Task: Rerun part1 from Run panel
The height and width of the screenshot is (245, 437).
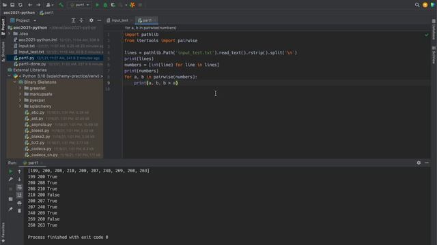Action: [x=11, y=171]
